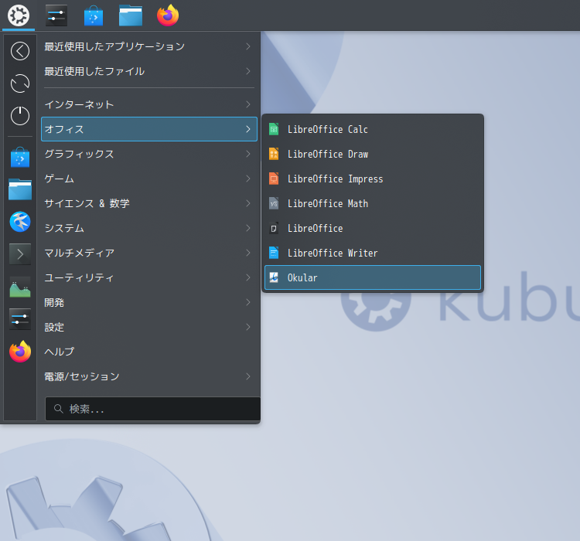580x541 pixels.
Task: Expand グラフィックス category arrow
Action: coord(248,154)
